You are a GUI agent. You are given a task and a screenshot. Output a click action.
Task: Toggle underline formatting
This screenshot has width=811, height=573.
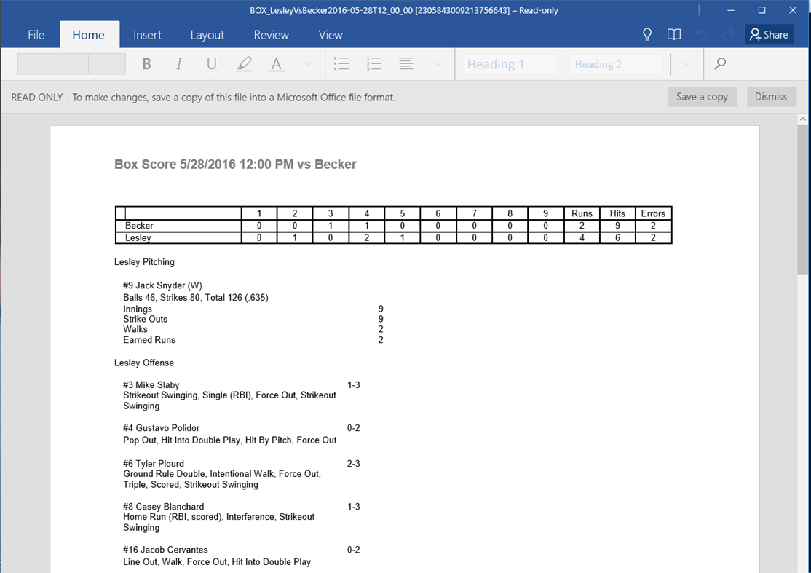pyautogui.click(x=211, y=64)
